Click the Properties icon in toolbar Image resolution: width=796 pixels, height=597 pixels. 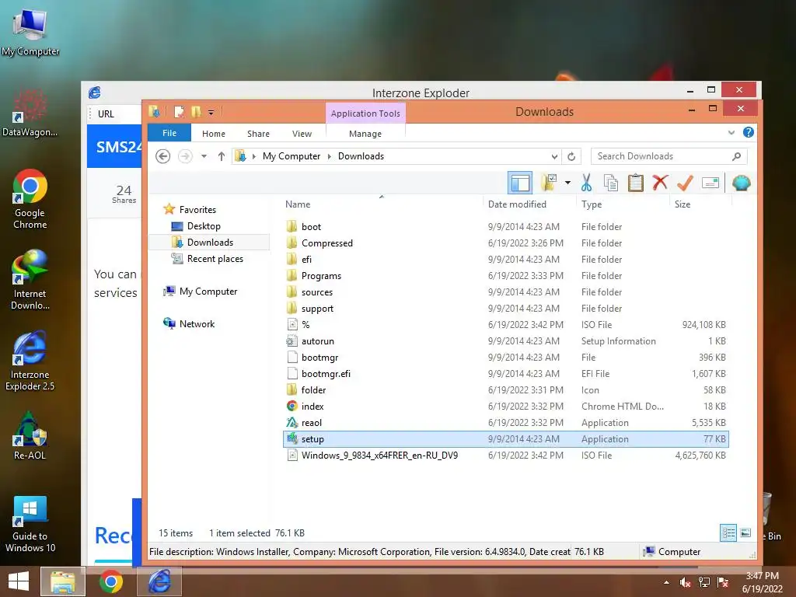710,183
